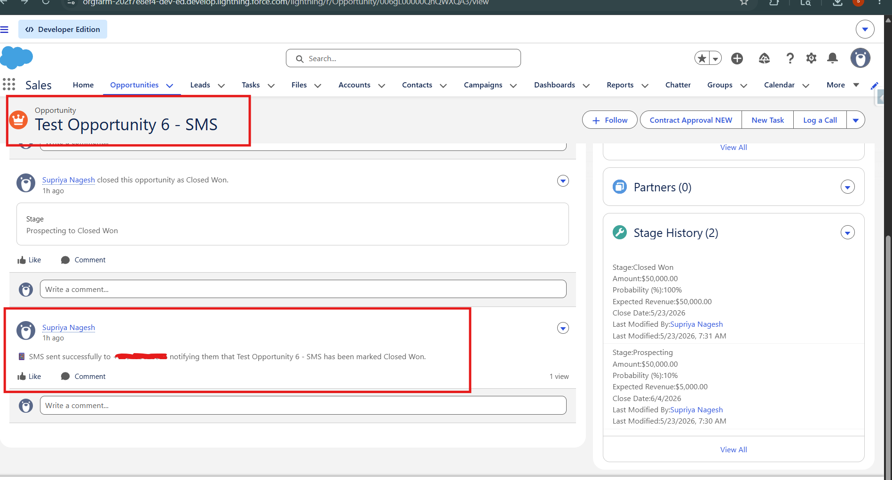Viewport: 892px width, 480px height.
Task: Comment on the SMS sent successfully post
Action: click(83, 377)
